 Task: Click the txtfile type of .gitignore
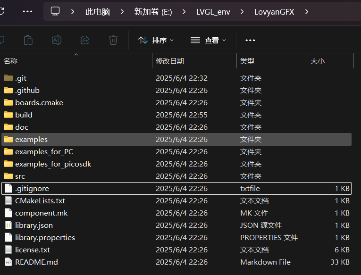(x=250, y=189)
